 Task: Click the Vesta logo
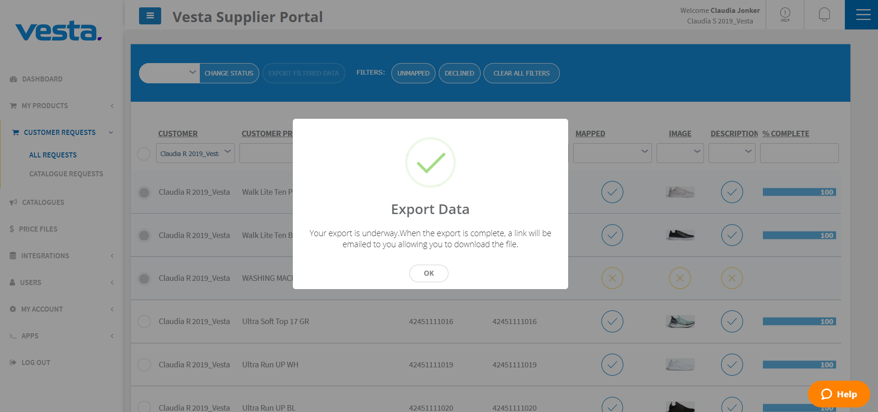pyautogui.click(x=58, y=31)
